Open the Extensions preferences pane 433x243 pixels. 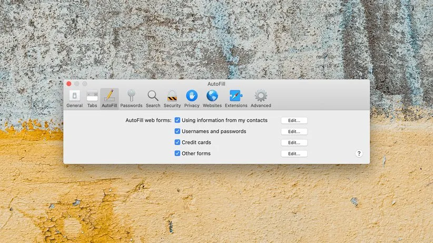(x=236, y=98)
